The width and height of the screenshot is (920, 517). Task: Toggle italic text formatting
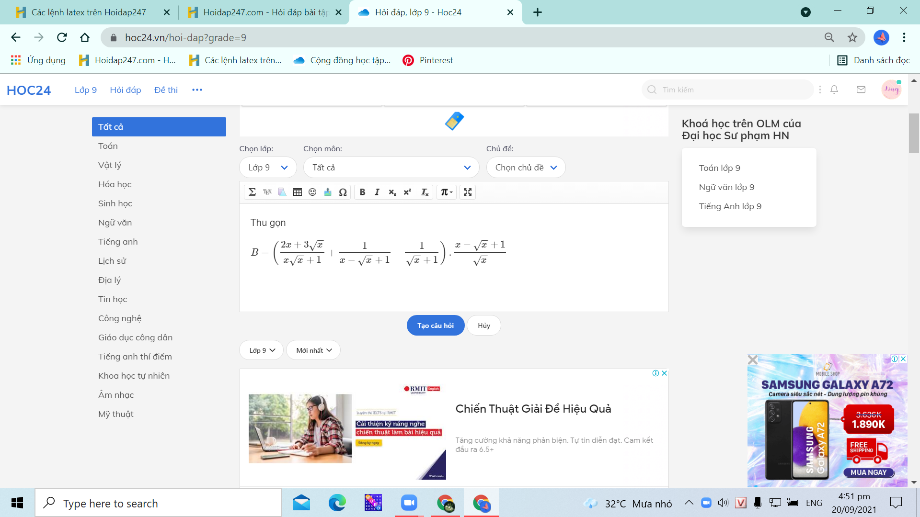click(377, 192)
